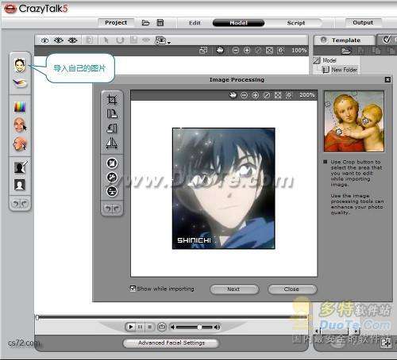
Task: Click the sample Madonna painting thumbnail
Action: click(x=354, y=121)
